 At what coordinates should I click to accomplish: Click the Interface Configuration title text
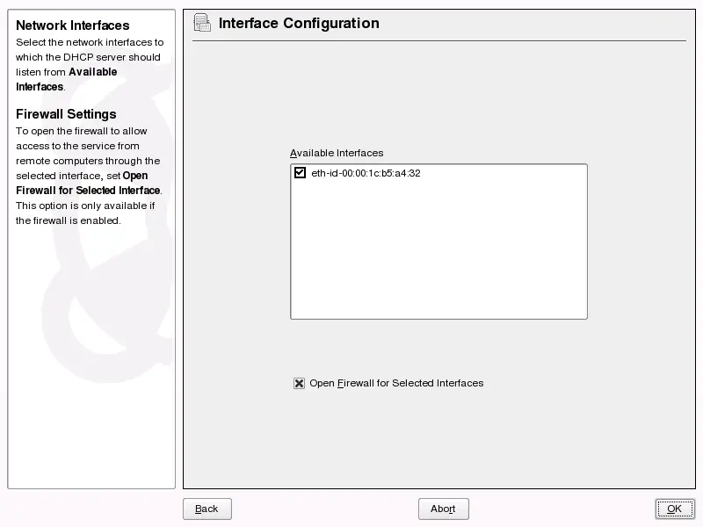[x=298, y=24]
